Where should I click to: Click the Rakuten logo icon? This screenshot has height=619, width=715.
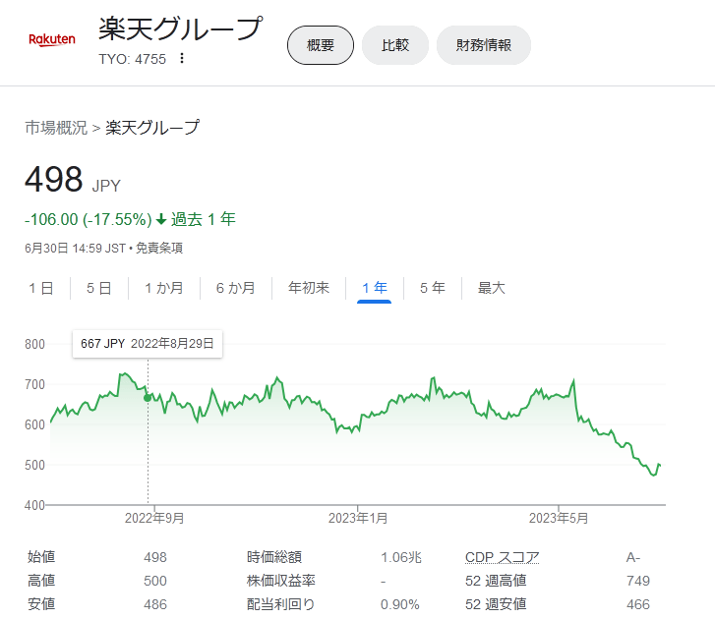[x=52, y=40]
